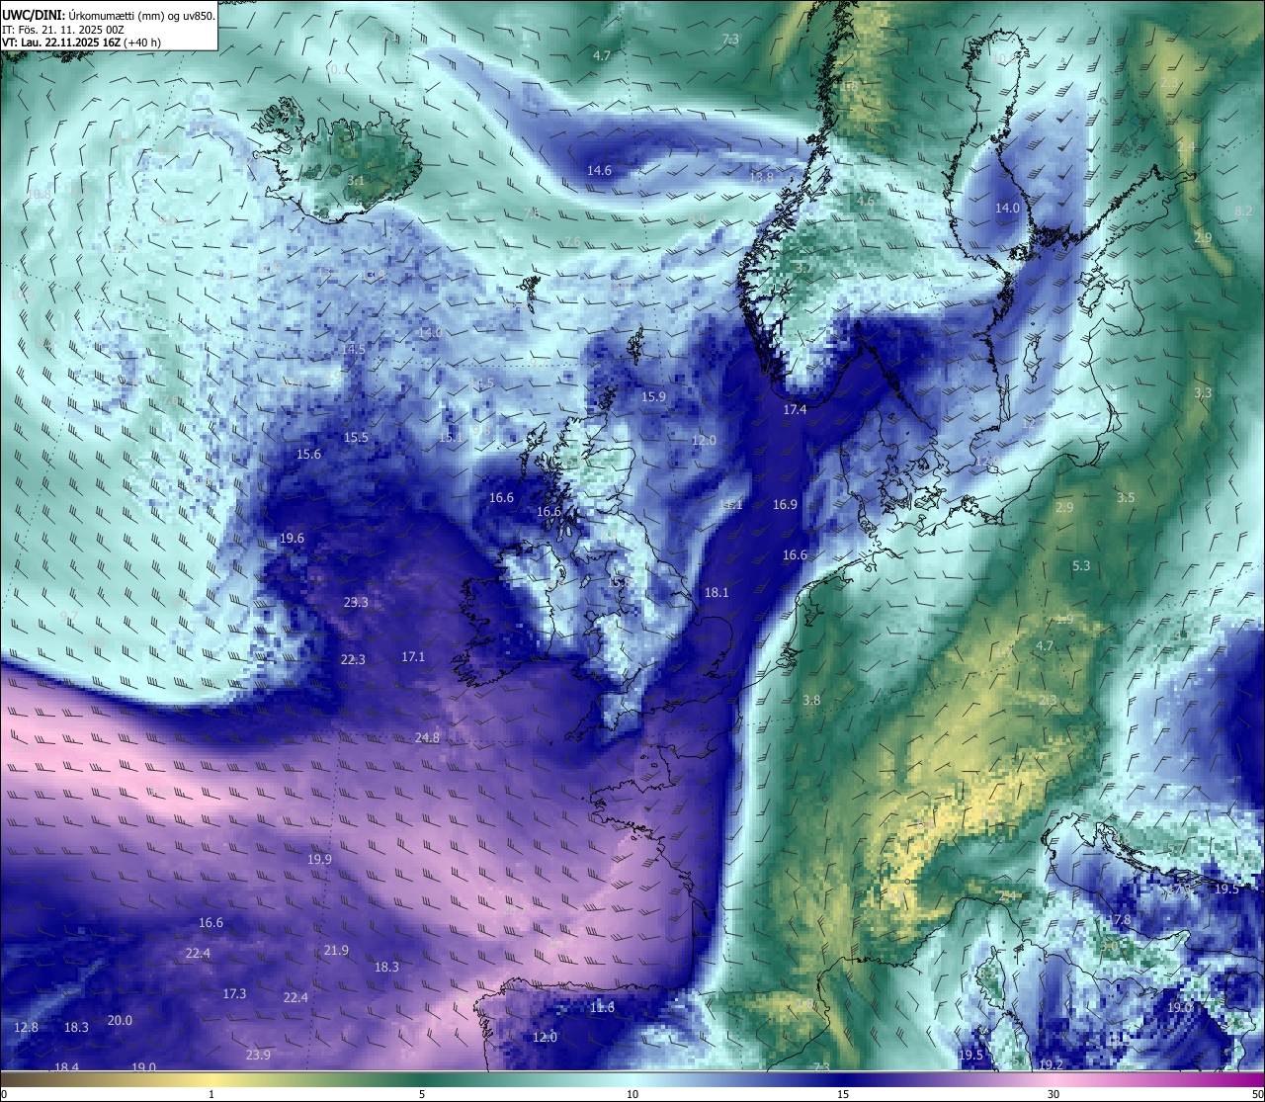The height and width of the screenshot is (1102, 1265).
Task: Click the 21.9 value in the Bay of Biscay
Action: click(336, 951)
